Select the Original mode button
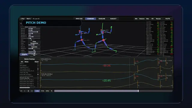192x108 pixels. click(x=24, y=54)
